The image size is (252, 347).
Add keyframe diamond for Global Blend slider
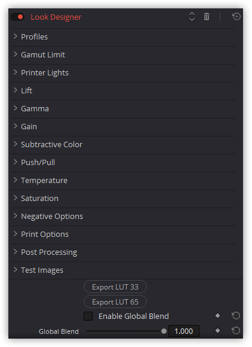(x=217, y=331)
